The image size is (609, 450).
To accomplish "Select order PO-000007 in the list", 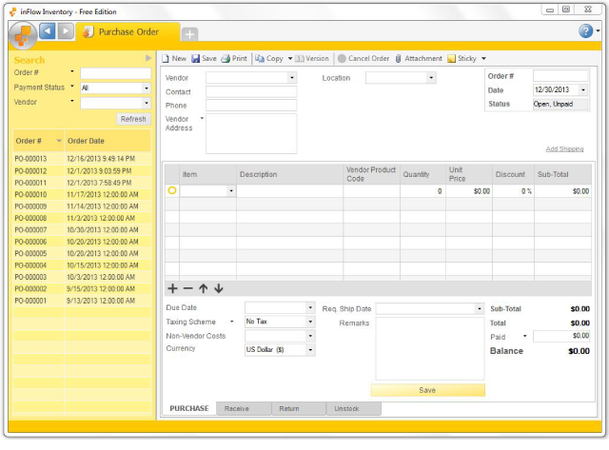I will [82, 230].
